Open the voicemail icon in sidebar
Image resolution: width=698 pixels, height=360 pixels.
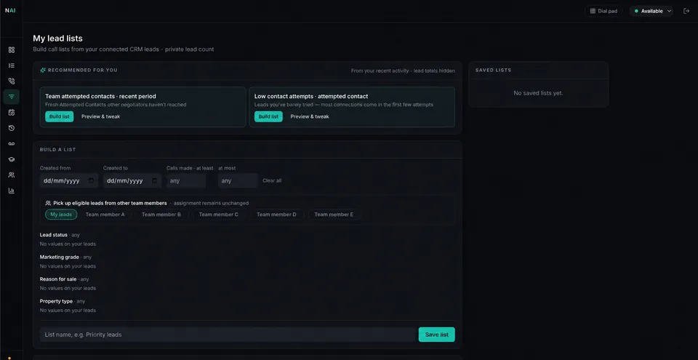12,144
